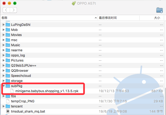
Task: Sort by the 大小 column header
Action: pos(152,18)
